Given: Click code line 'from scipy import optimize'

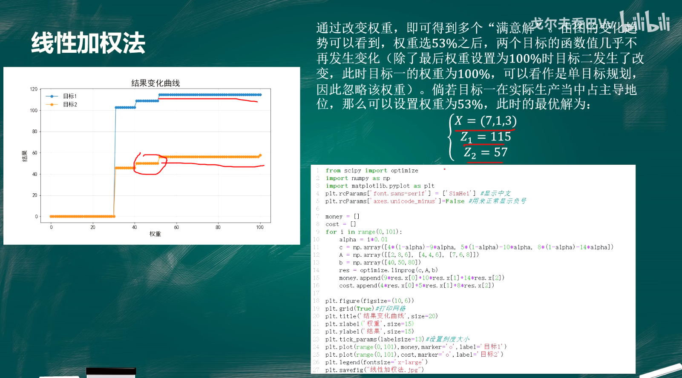Looking at the screenshot, I should (372, 170).
